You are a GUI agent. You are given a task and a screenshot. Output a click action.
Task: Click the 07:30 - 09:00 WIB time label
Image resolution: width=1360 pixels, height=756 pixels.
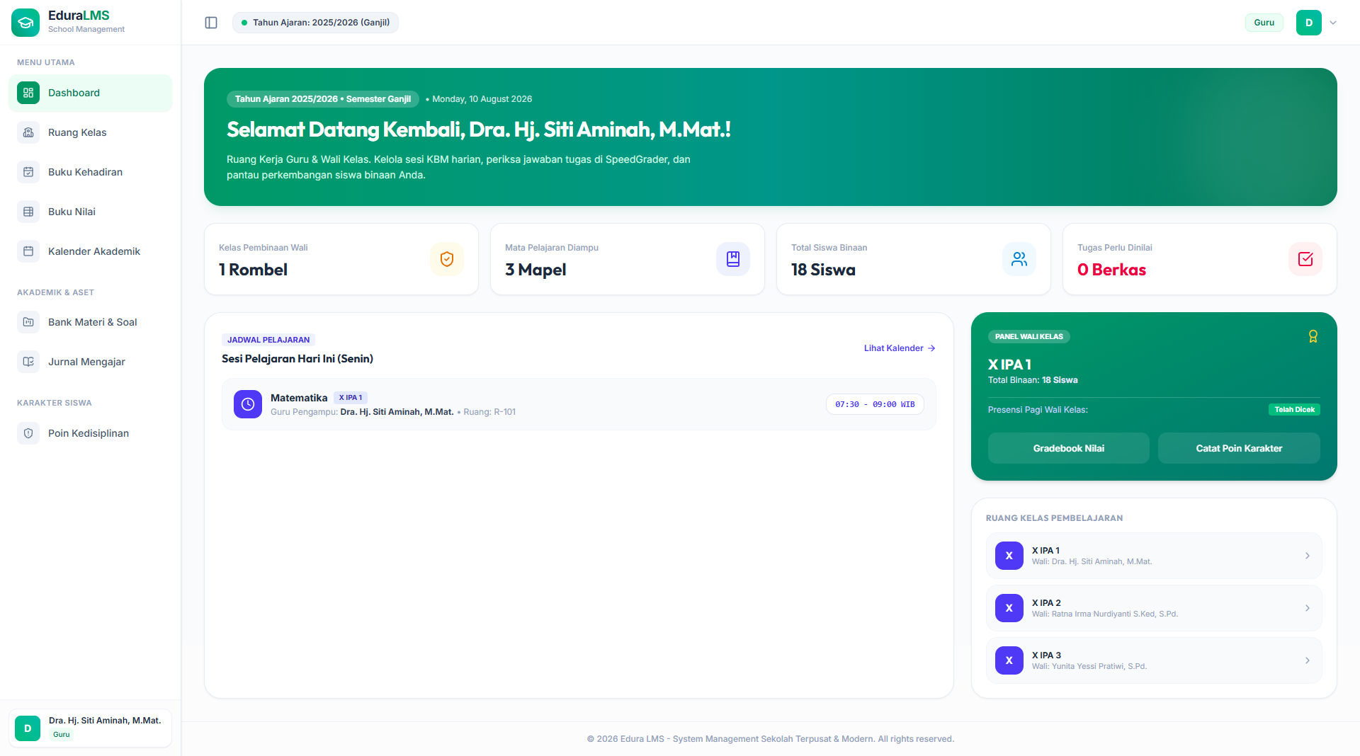pyautogui.click(x=875, y=404)
